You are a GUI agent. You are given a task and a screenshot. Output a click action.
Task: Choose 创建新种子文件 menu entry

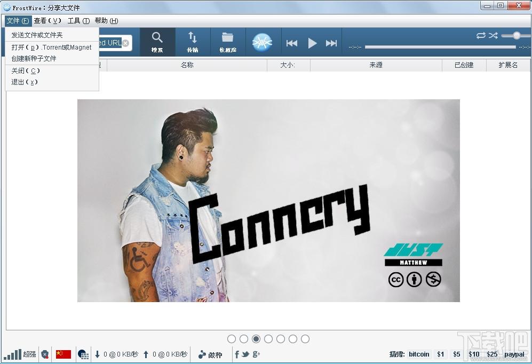(52, 58)
